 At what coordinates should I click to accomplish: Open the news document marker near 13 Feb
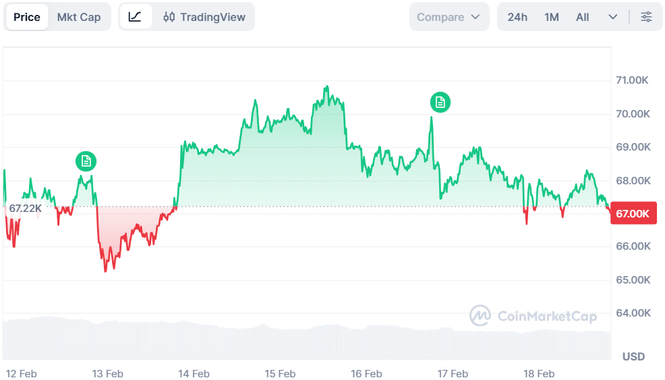pos(86,161)
